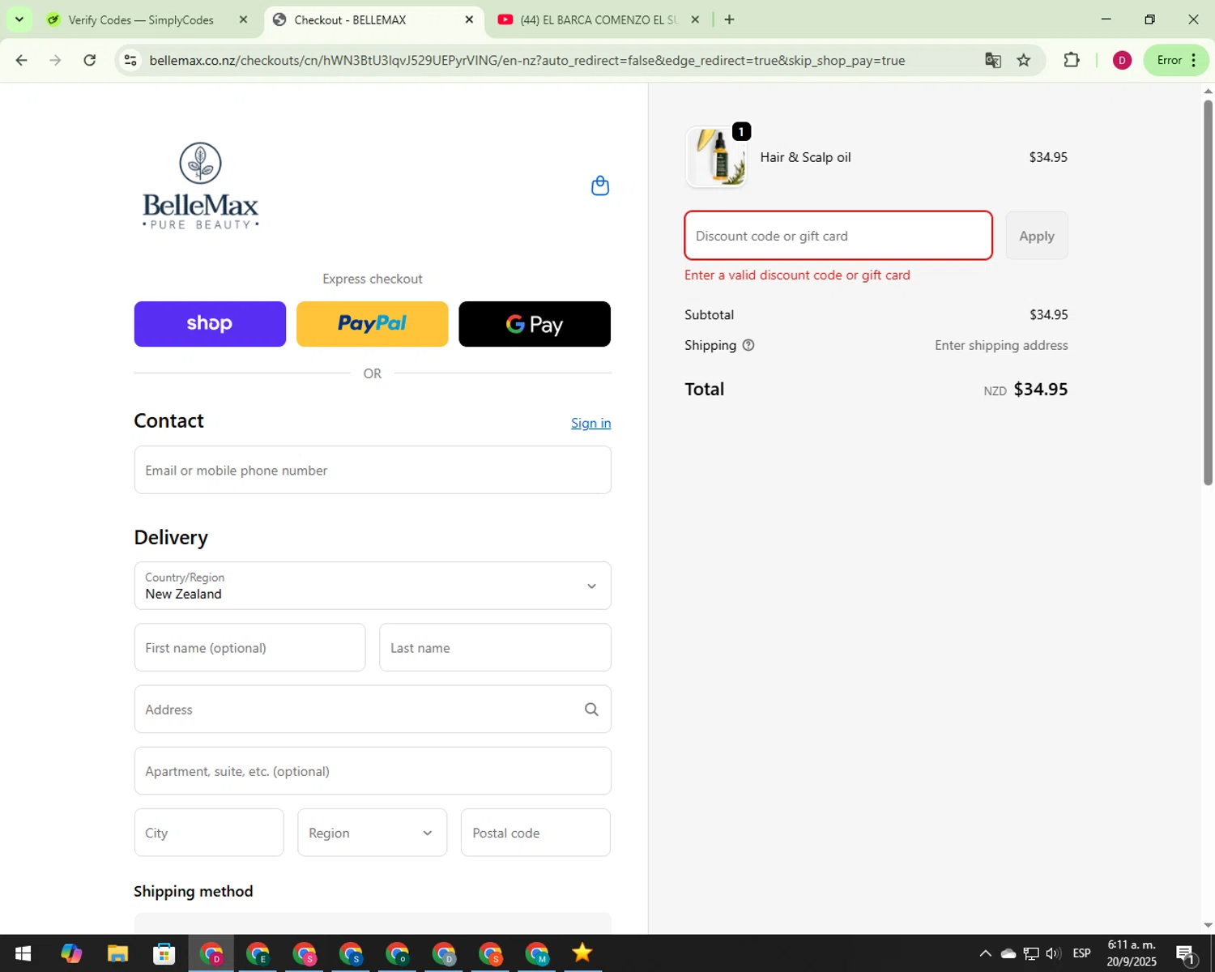Open the volume speaker tray icon
The width and height of the screenshot is (1215, 972).
(1054, 953)
